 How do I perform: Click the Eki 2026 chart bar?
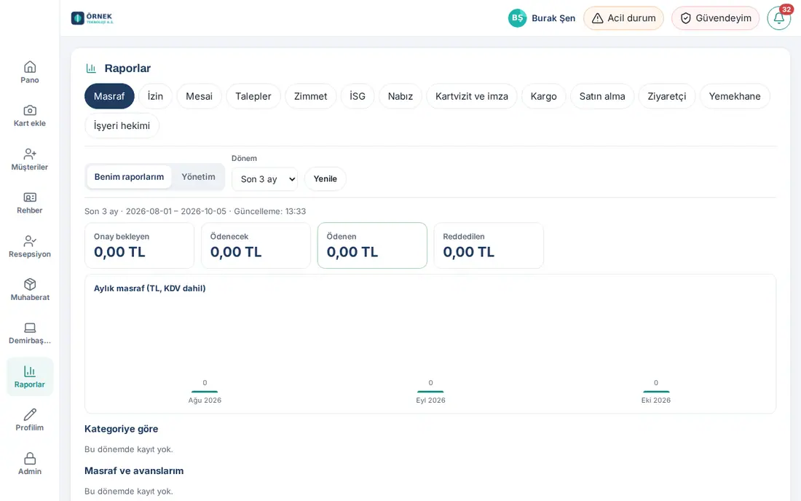pos(656,392)
